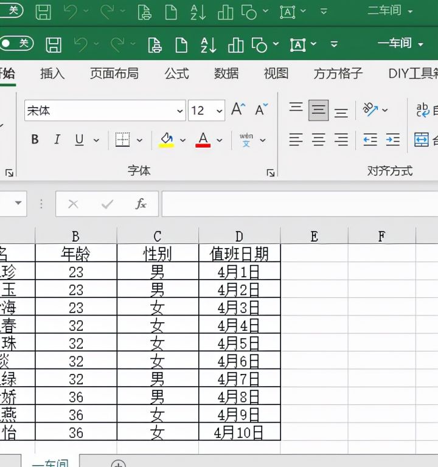Toggle underline formatting
438x467 pixels.
79,140
